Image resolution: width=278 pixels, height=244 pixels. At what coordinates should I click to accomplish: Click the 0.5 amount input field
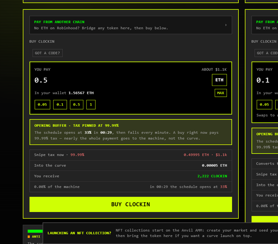[x=41, y=80]
